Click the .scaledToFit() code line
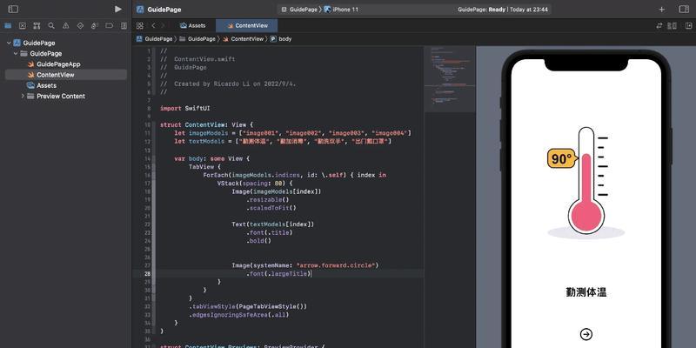Image resolution: width=696 pixels, height=348 pixels. coord(271,208)
